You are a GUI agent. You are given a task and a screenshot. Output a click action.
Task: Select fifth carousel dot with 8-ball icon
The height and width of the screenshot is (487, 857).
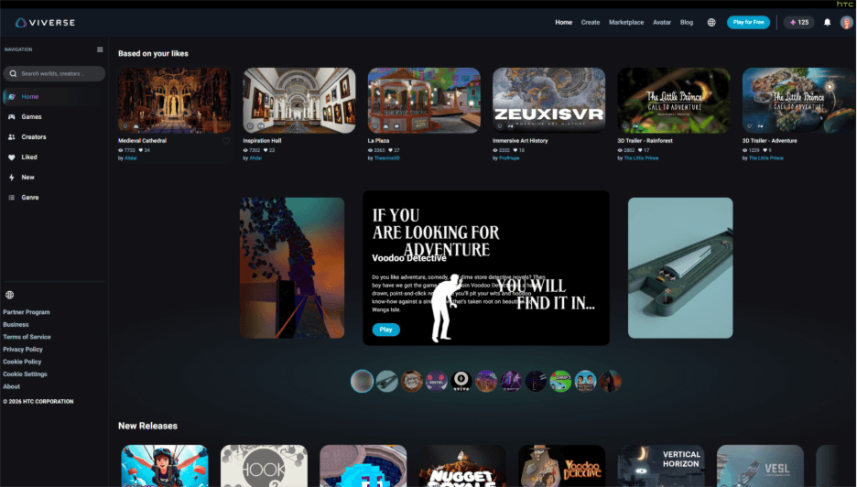pyautogui.click(x=461, y=382)
